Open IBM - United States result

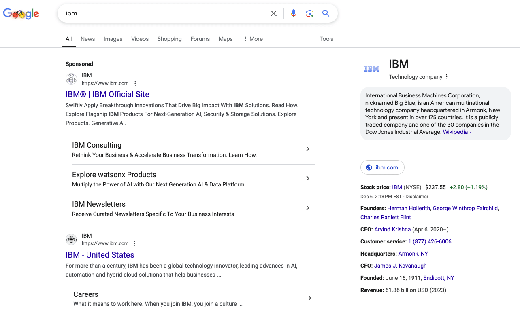pyautogui.click(x=100, y=255)
